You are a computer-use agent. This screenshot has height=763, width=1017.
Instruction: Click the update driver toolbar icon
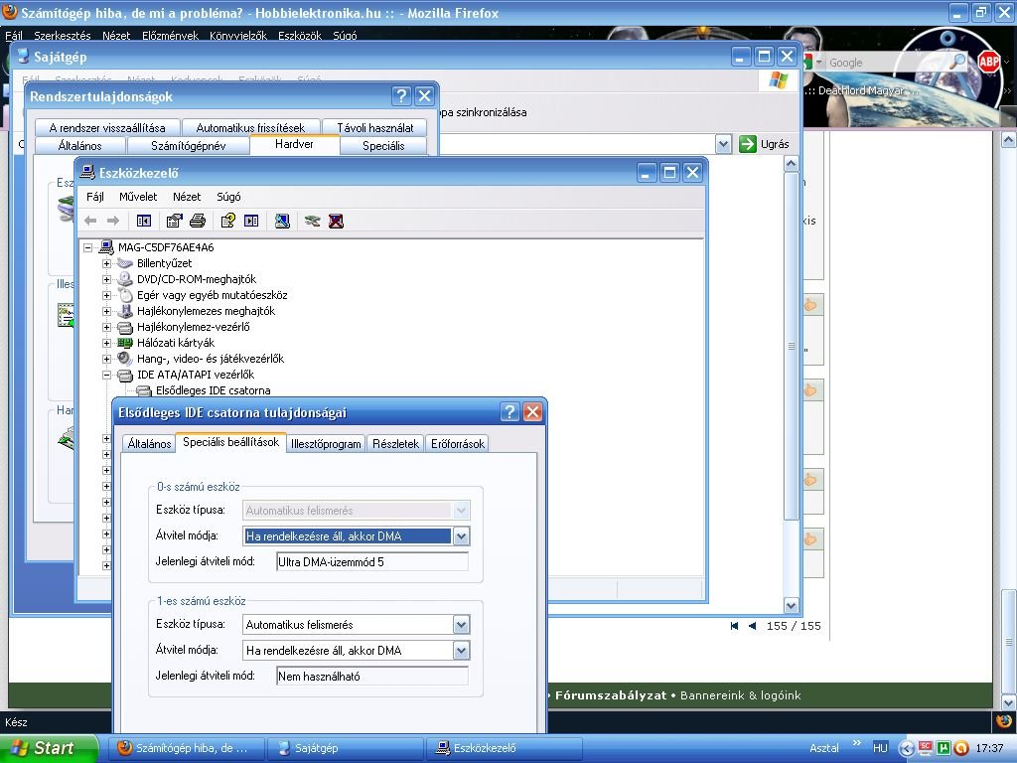click(312, 222)
